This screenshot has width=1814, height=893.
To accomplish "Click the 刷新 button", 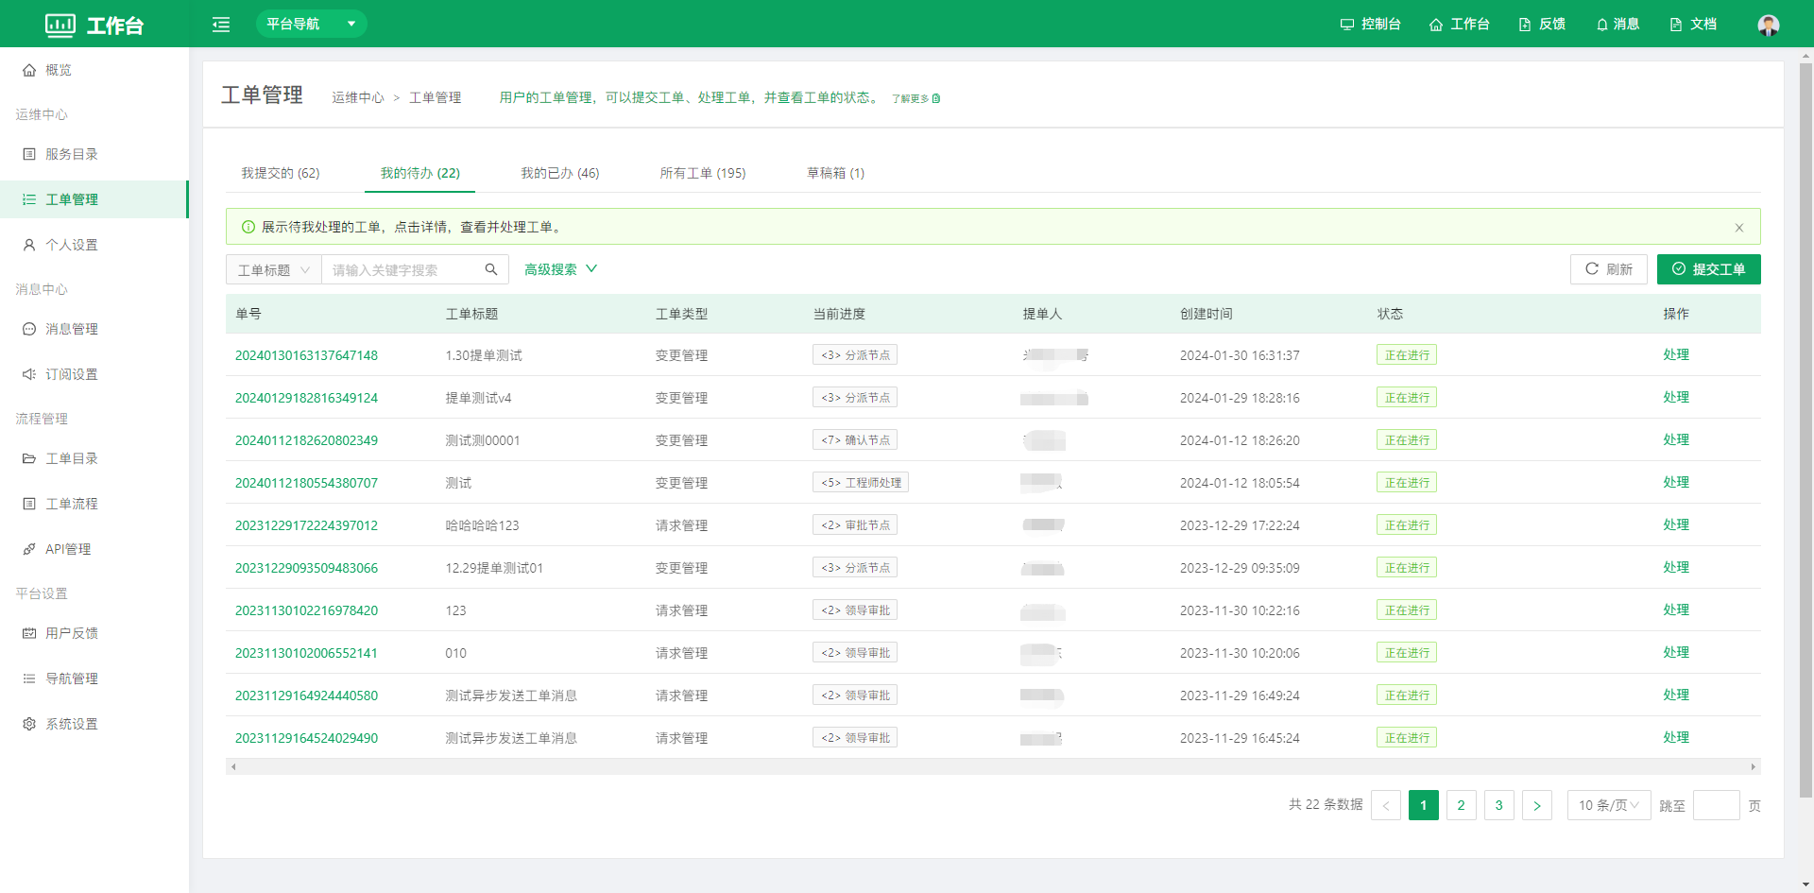I will click(1609, 269).
